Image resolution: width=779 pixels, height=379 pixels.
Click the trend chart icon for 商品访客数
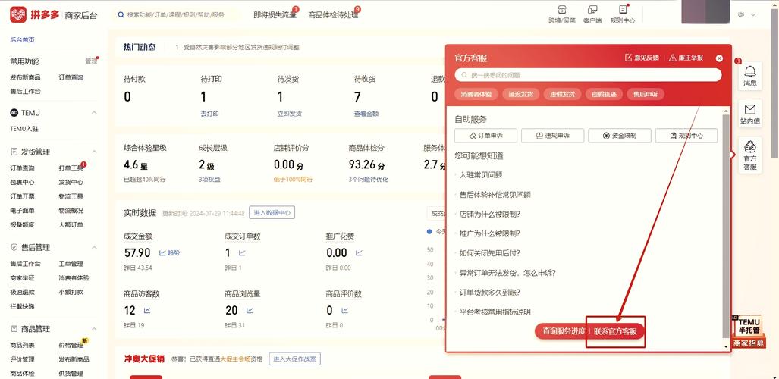click(147, 311)
